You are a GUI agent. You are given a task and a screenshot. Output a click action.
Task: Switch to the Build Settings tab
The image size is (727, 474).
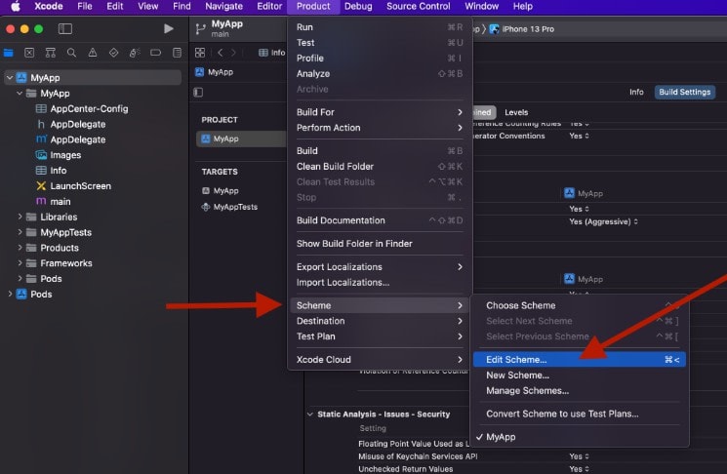click(x=684, y=92)
